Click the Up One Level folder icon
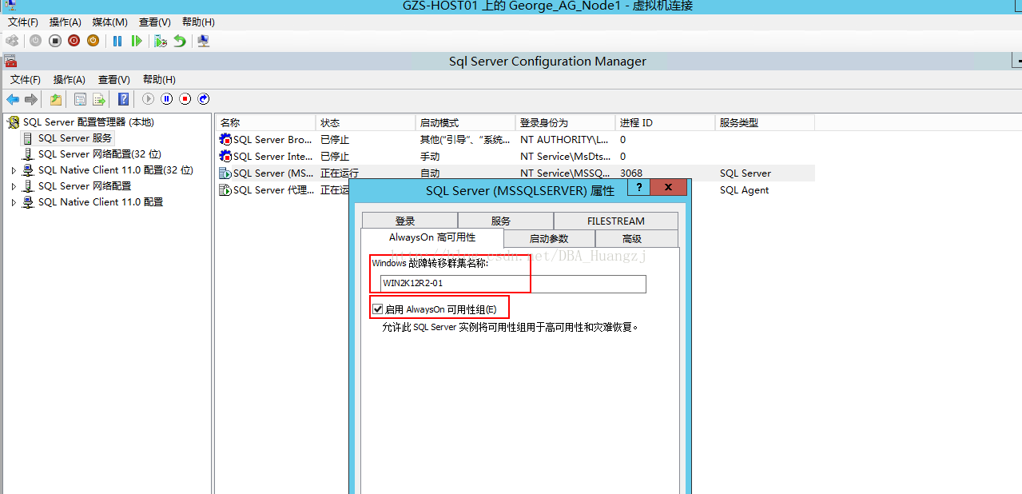1022x494 pixels. 56,99
